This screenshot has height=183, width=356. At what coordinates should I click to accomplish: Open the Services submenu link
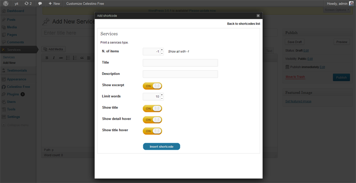point(8,58)
